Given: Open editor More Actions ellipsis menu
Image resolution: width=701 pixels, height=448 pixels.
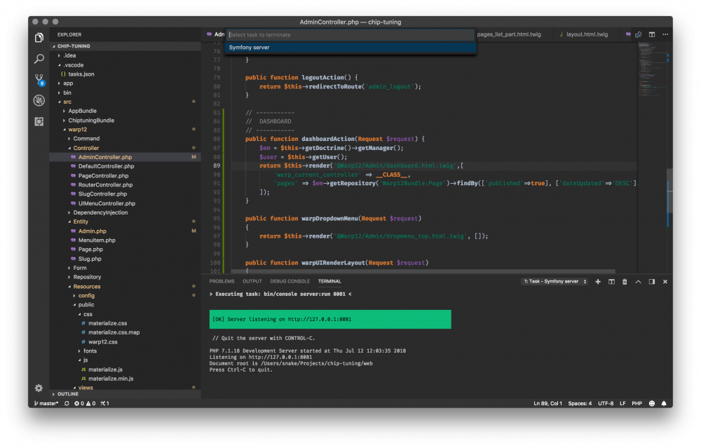Looking at the screenshot, I should [664, 34].
